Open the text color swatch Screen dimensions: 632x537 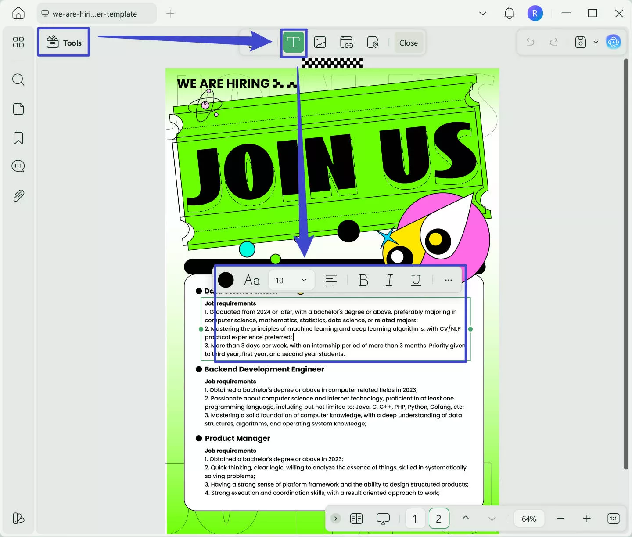(226, 280)
